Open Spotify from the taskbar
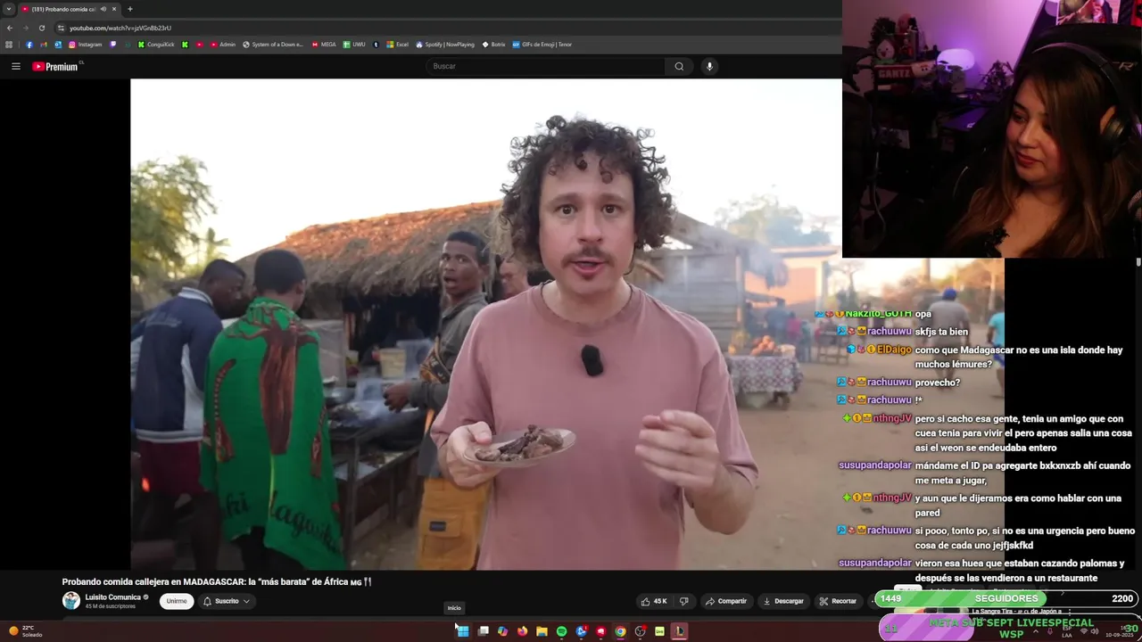This screenshot has width=1142, height=642. click(561, 631)
